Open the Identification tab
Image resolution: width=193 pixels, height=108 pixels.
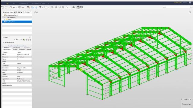tap(7, 49)
